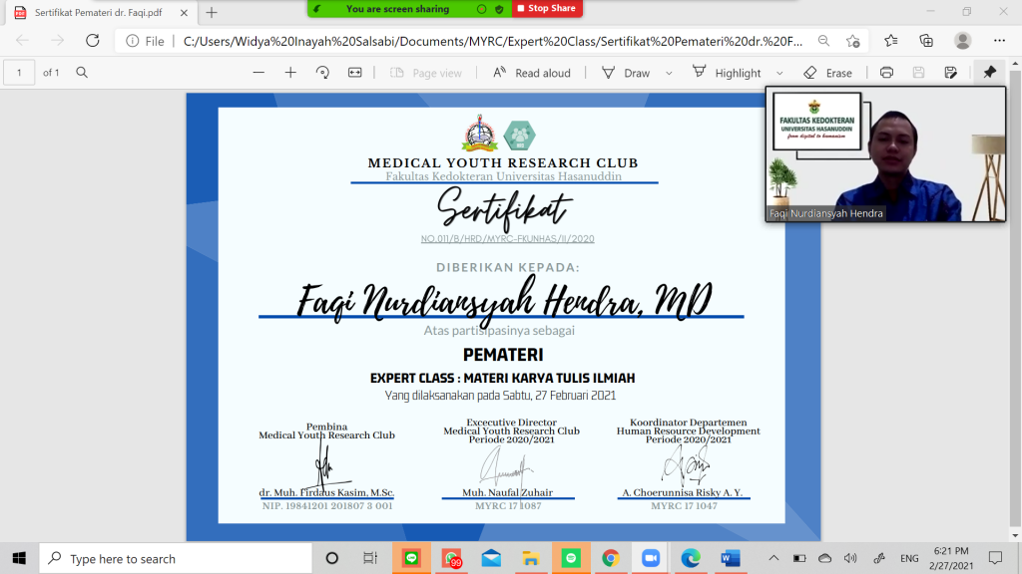
Task: Click the You are screen sharing banner
Action: (397, 8)
